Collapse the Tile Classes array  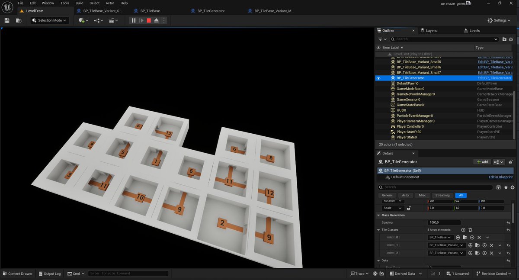point(379,230)
